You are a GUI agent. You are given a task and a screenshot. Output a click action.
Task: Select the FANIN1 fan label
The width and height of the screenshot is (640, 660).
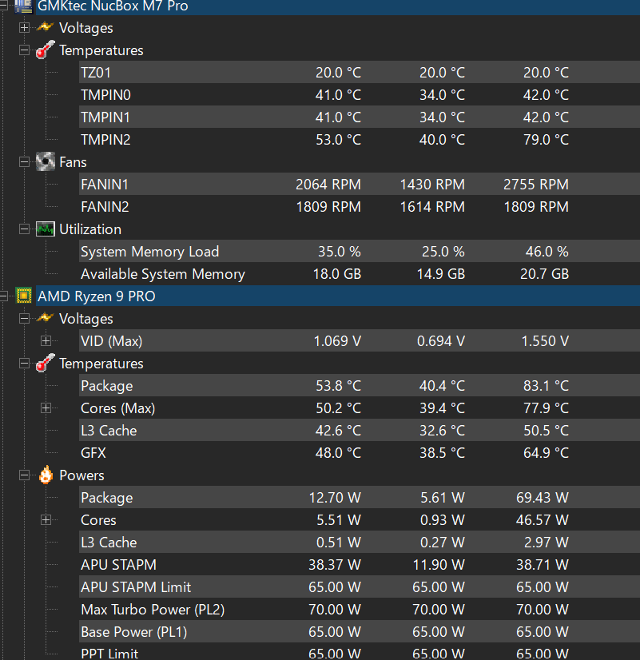coord(105,185)
